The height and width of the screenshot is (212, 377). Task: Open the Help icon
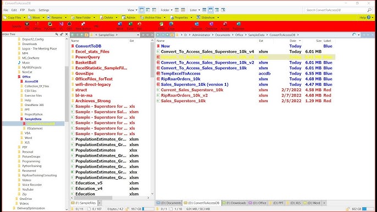pos(369,18)
